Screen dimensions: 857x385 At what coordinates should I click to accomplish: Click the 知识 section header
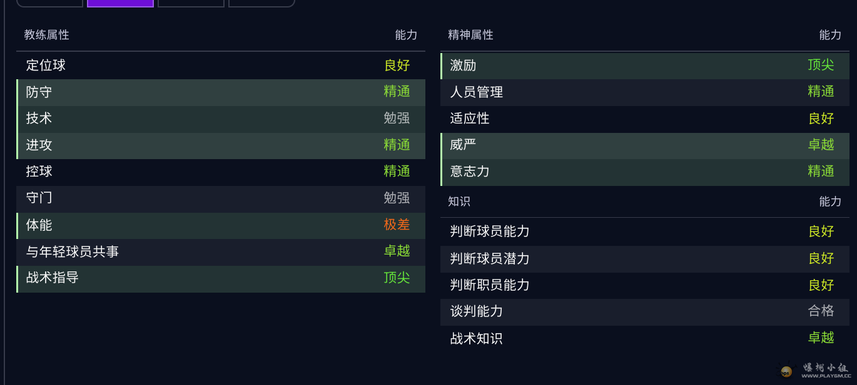(x=459, y=202)
